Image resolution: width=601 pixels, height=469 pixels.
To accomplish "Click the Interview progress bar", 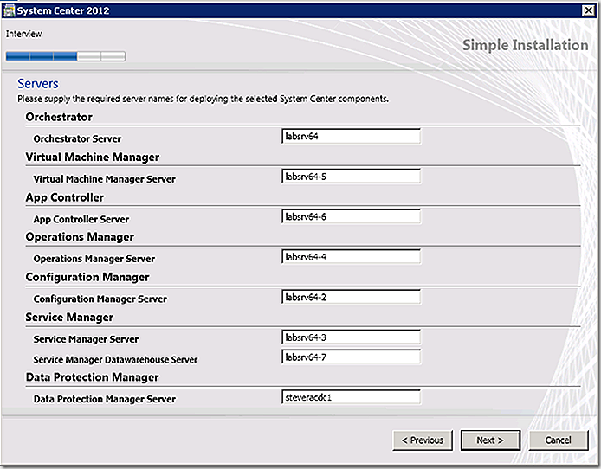I will [x=66, y=56].
